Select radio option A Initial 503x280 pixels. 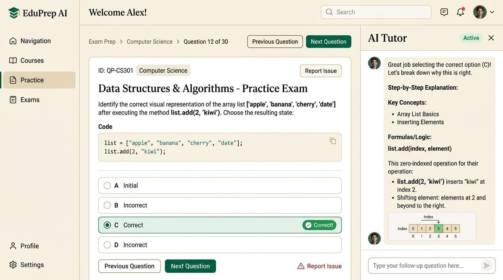pyautogui.click(x=107, y=186)
